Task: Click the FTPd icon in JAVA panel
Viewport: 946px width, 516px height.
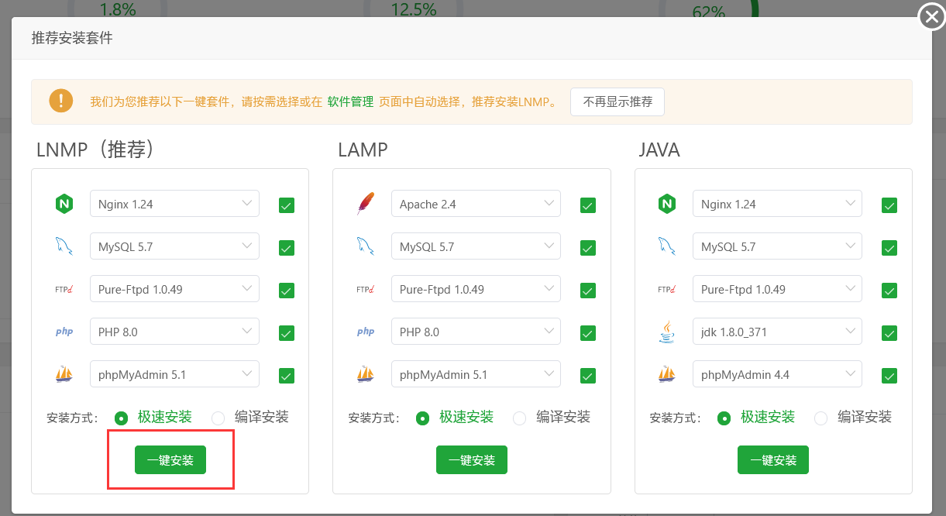Action: 666,290
